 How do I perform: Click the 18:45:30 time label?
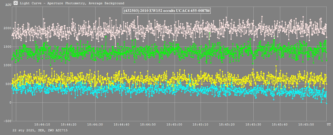click(x=253, y=124)
